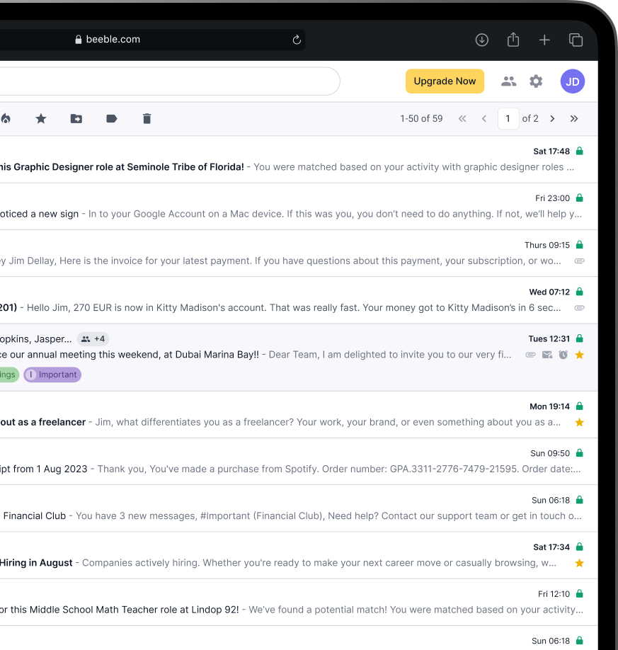Star the 'Hiring in August' email
The height and width of the screenshot is (650, 618).
[579, 563]
